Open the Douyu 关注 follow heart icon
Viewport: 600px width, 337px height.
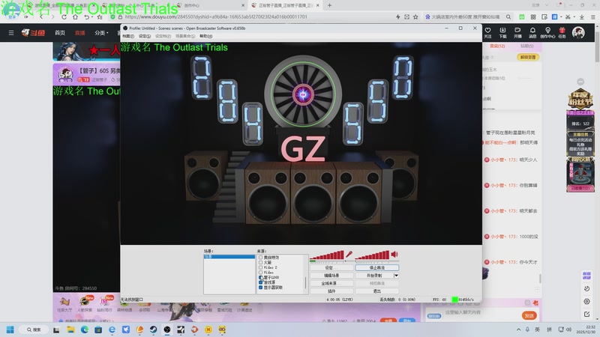tap(487, 32)
